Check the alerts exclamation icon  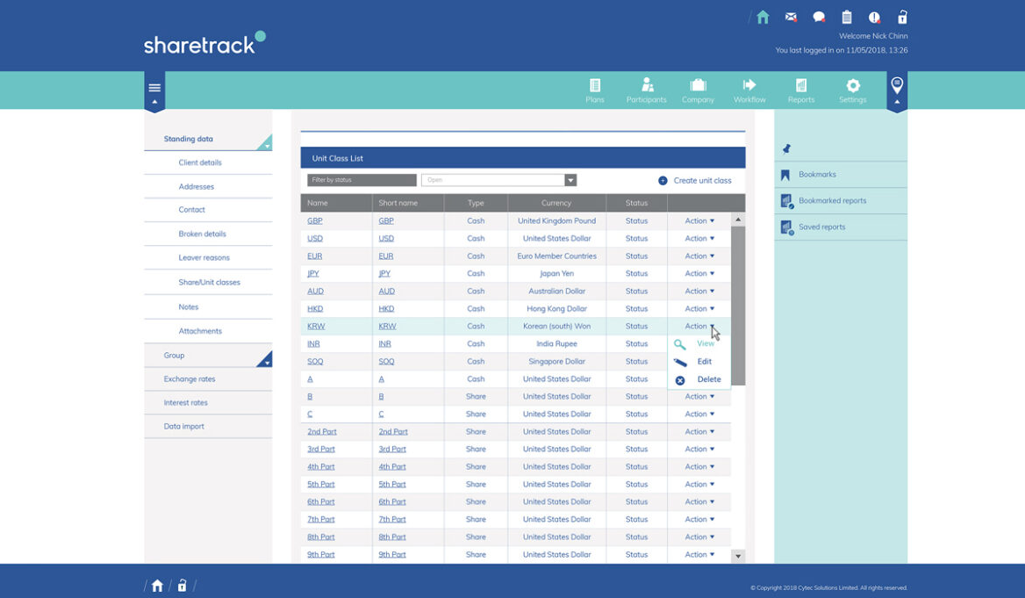(x=873, y=16)
